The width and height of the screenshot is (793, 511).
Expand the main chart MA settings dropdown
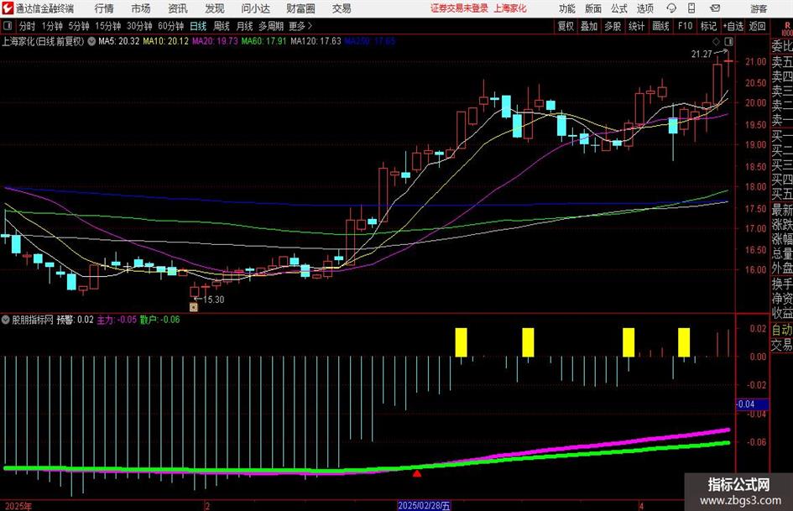pyautogui.click(x=91, y=41)
